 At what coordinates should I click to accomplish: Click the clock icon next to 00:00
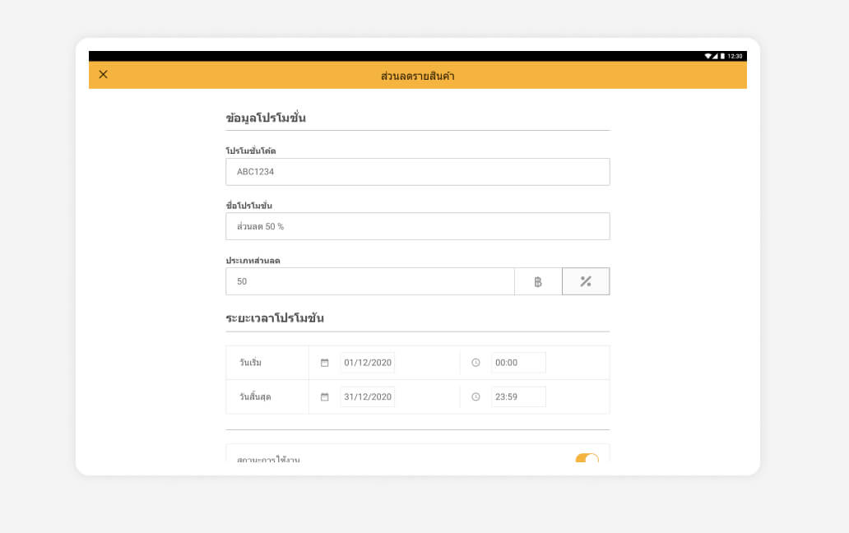click(x=476, y=363)
